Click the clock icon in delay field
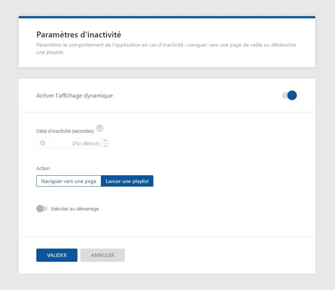The height and width of the screenshot is (290, 335). 43,143
